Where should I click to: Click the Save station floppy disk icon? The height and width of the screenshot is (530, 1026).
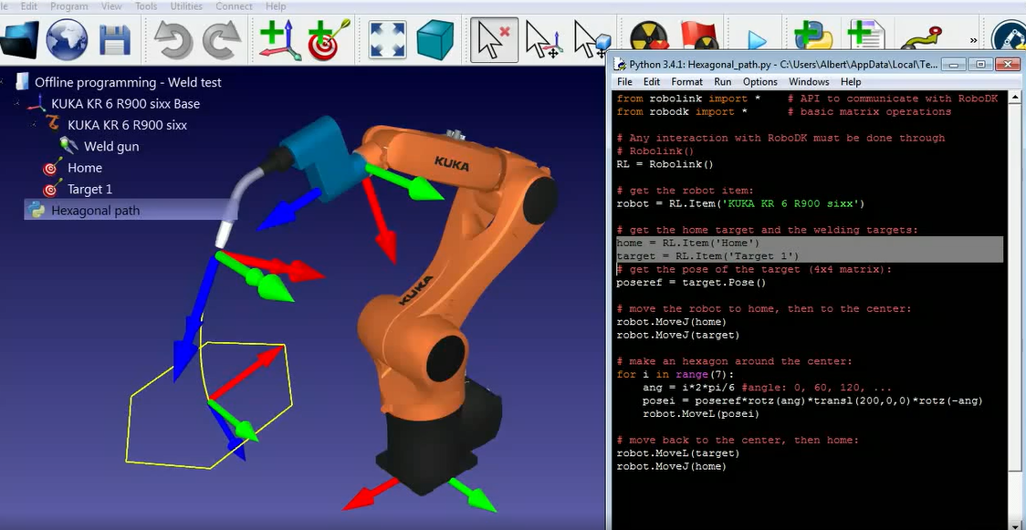pos(115,40)
